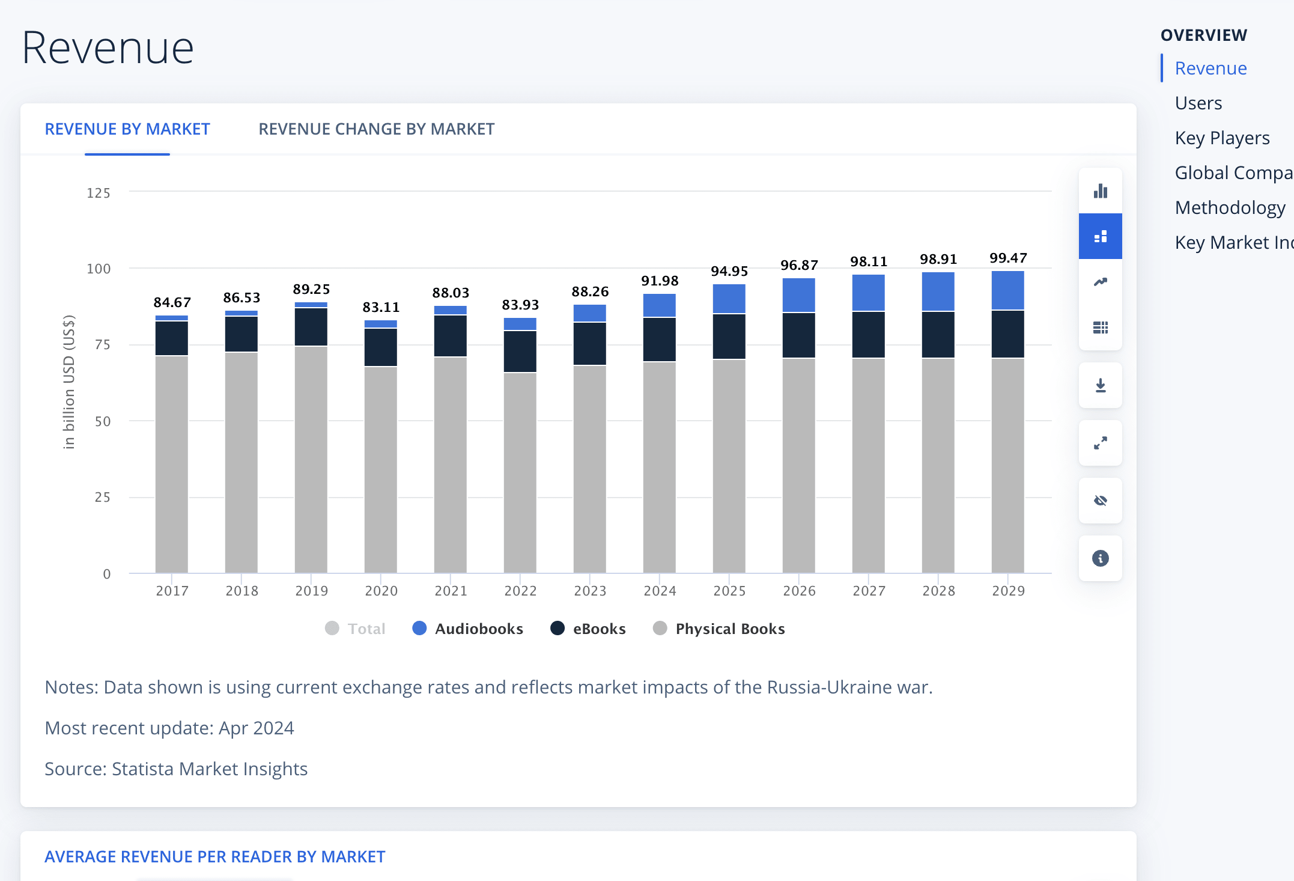Viewport: 1294px width, 881px height.
Task: Click the 2026 x-axis year label
Action: point(799,591)
